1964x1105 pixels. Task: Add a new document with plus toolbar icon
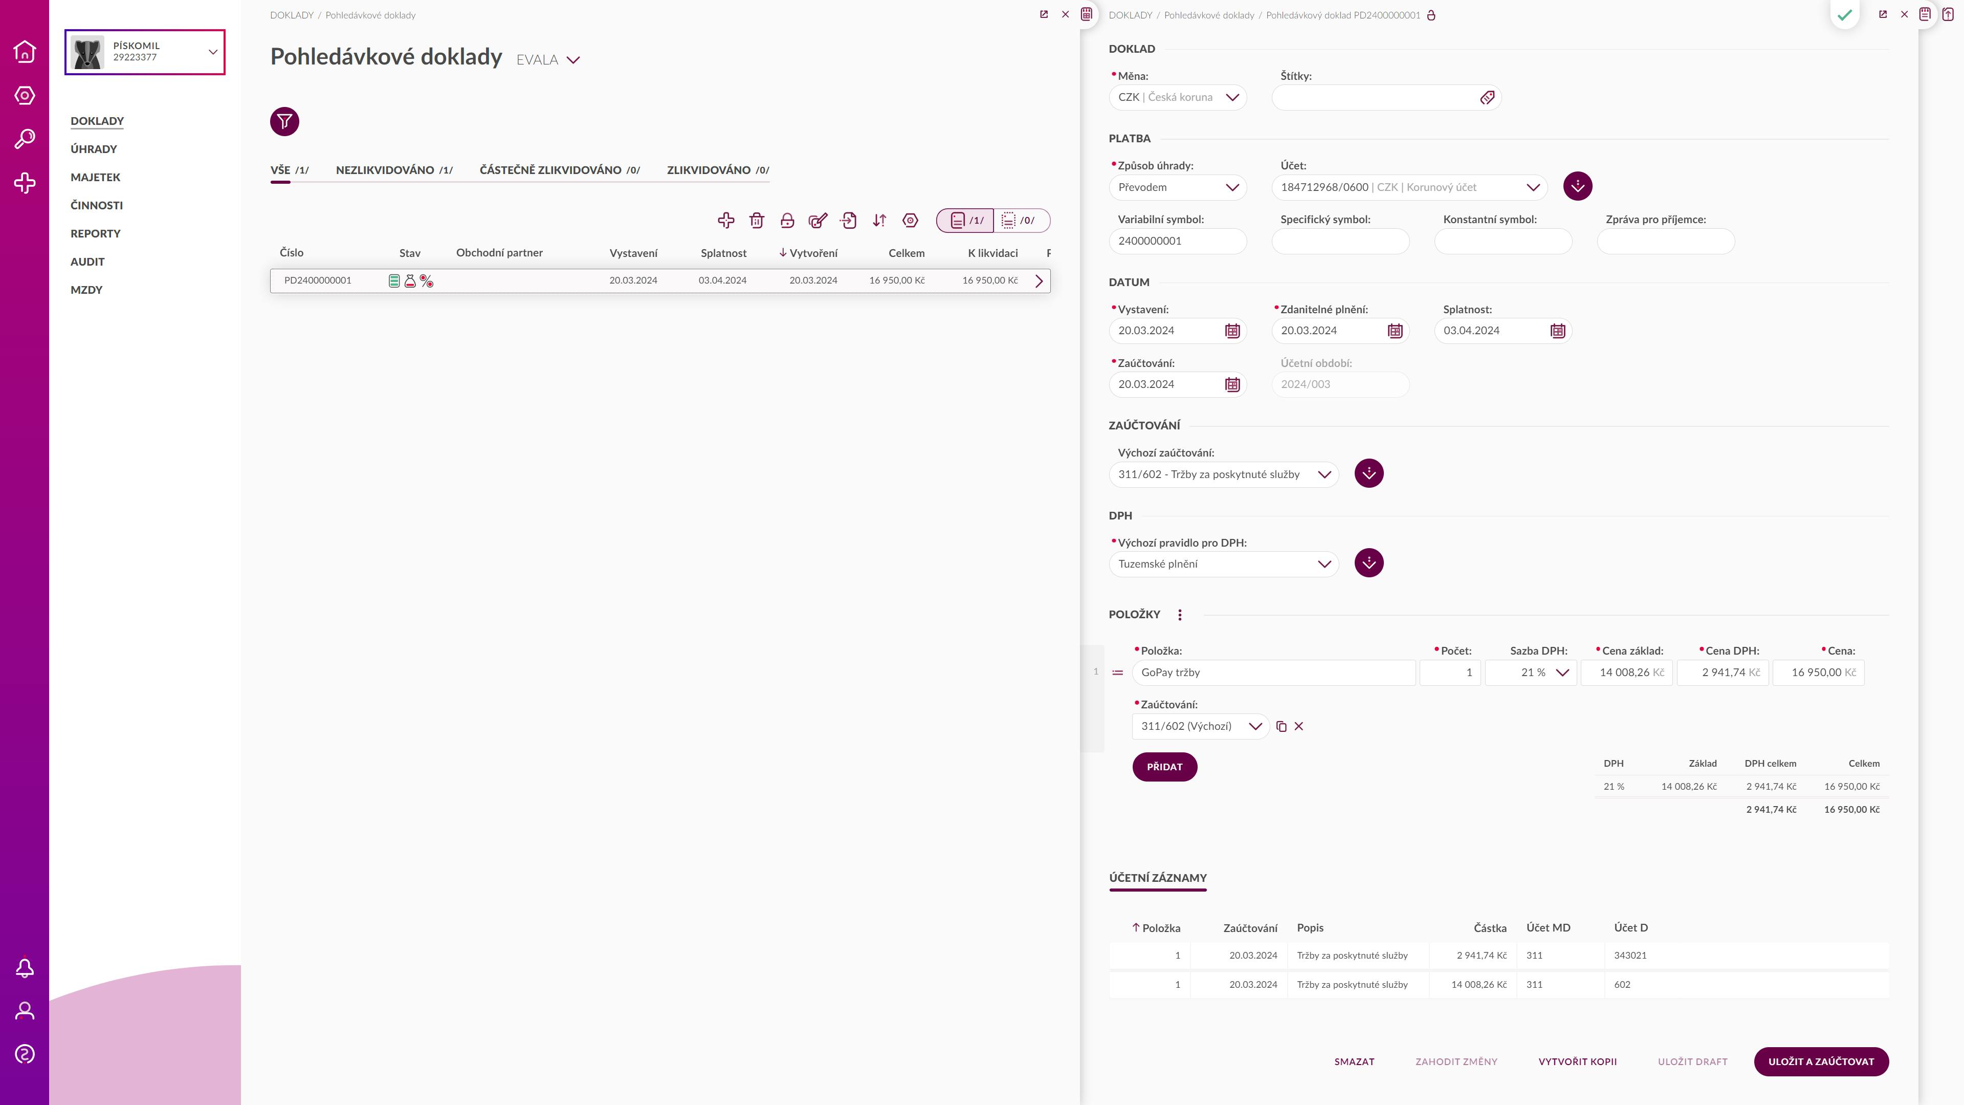click(726, 221)
